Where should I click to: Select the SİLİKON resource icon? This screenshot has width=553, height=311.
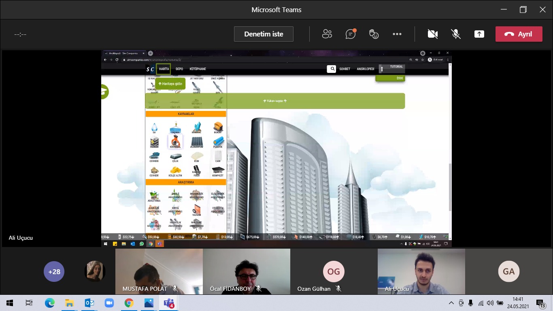coord(154,143)
